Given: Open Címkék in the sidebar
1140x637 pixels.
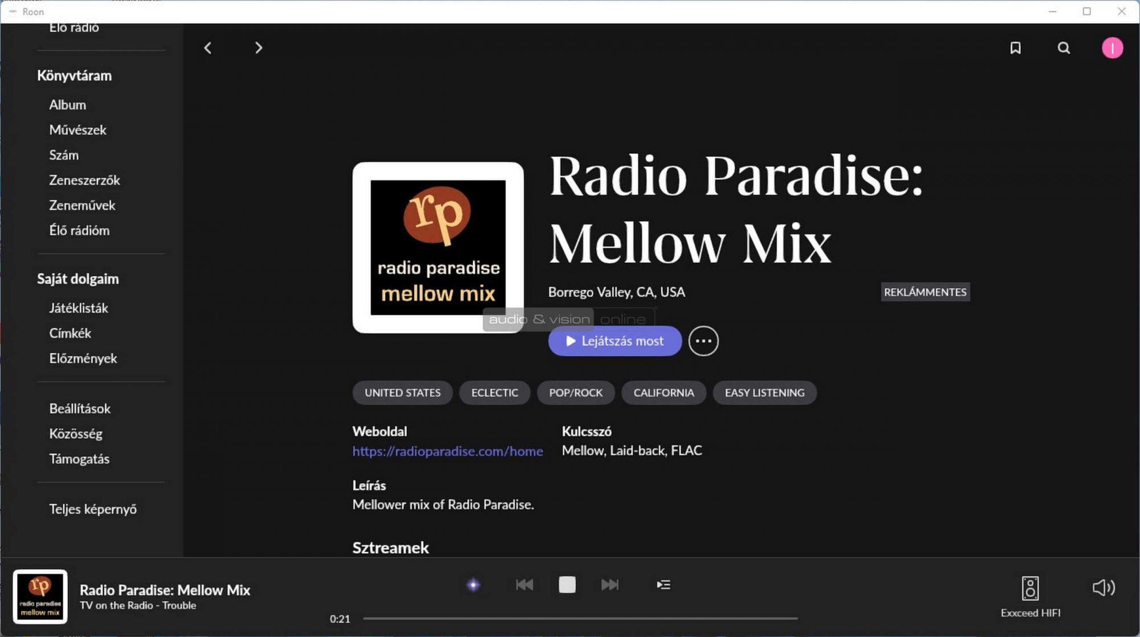Looking at the screenshot, I should click(x=70, y=333).
